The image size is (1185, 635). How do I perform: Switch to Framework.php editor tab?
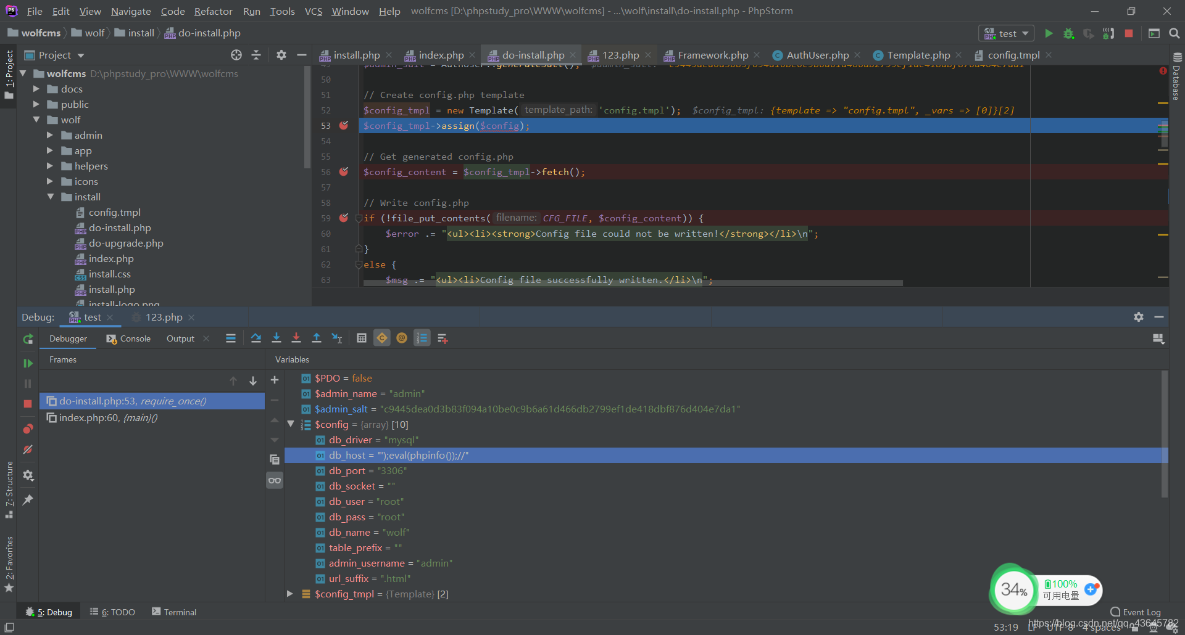712,55
